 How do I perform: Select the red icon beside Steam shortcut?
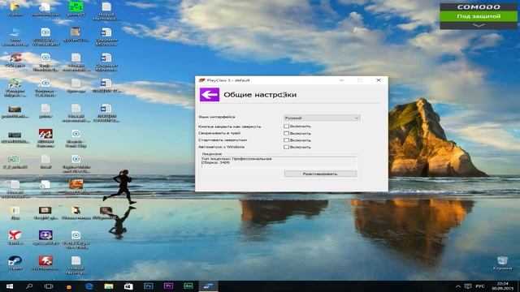point(45,264)
